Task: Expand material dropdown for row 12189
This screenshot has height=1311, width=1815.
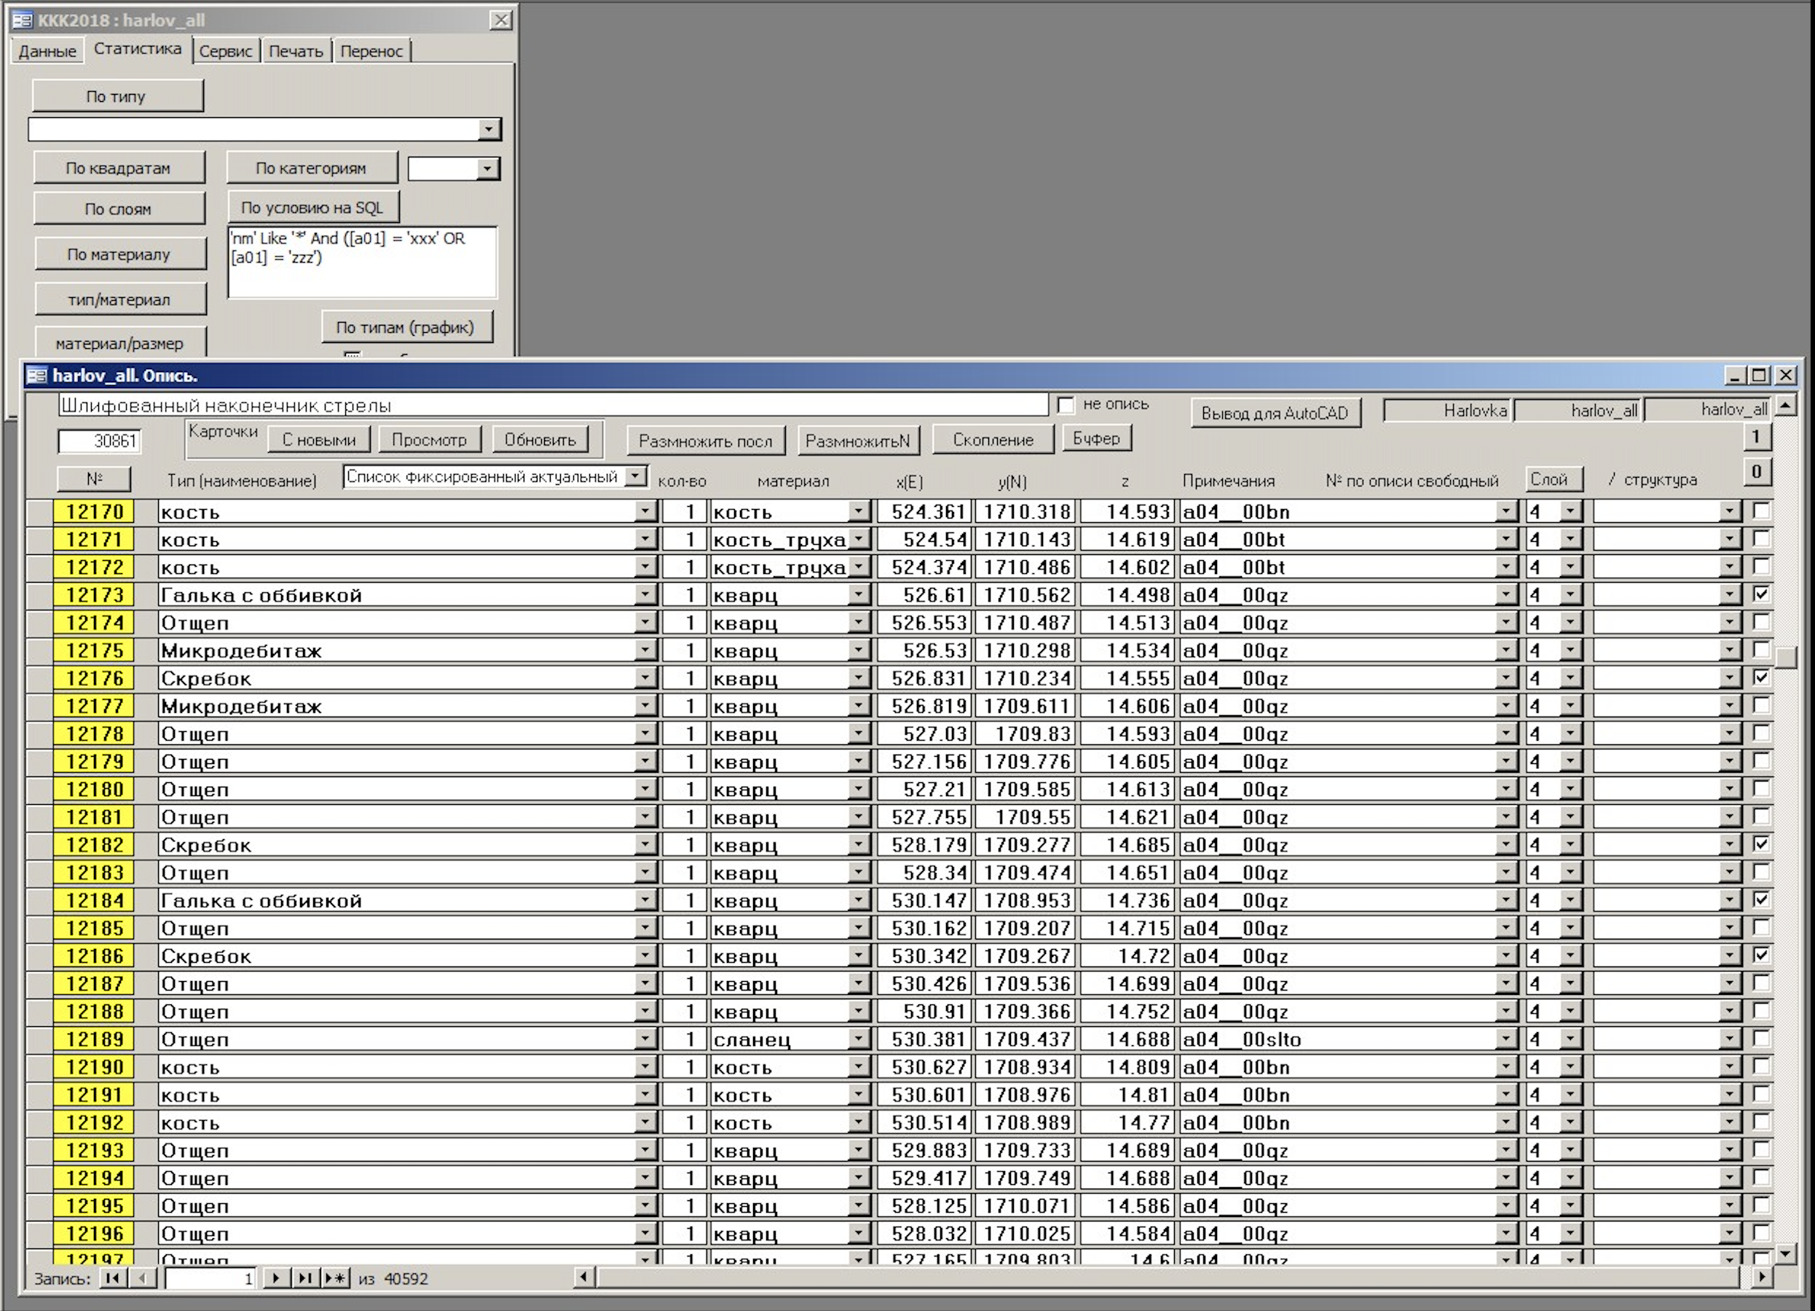Action: coord(859,1039)
